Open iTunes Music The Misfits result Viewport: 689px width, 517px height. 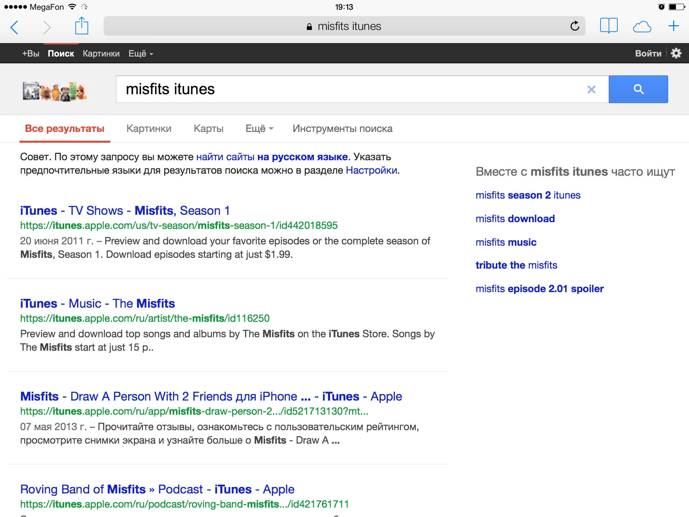[98, 304]
